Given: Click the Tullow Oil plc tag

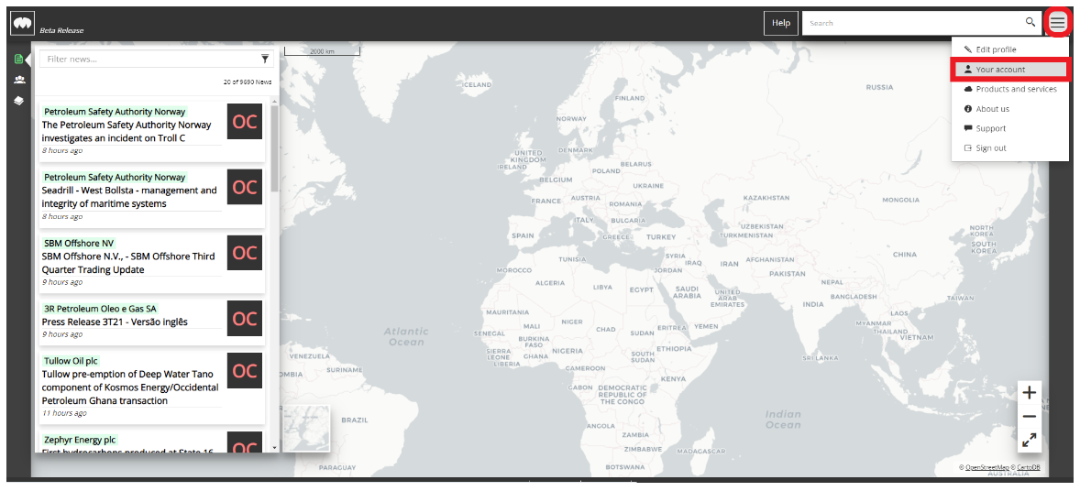Looking at the screenshot, I should click(71, 361).
